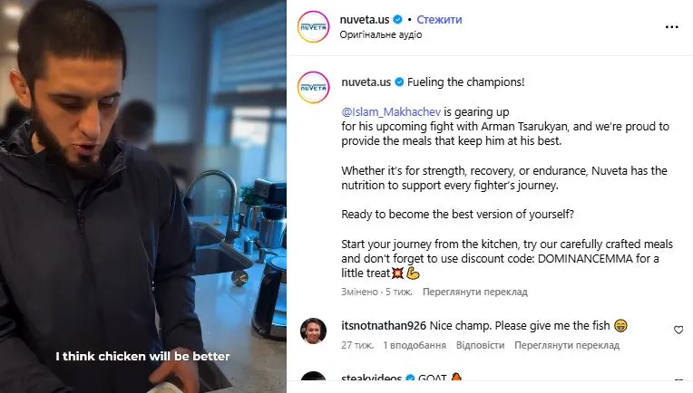Open the itsnotnathan926 username link

pyautogui.click(x=384, y=326)
